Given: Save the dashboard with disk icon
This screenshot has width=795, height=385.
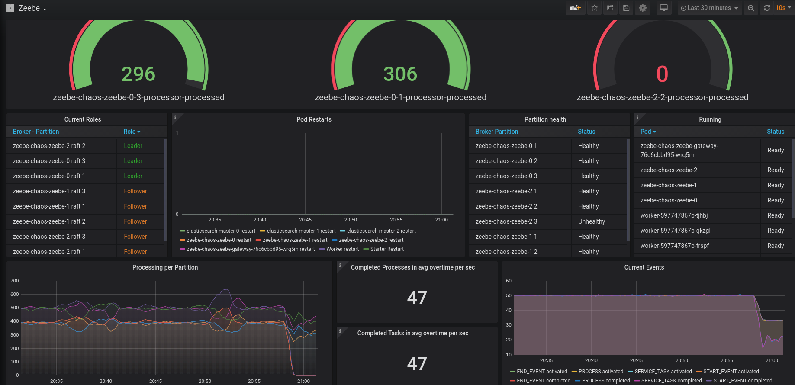Looking at the screenshot, I should click(x=626, y=8).
